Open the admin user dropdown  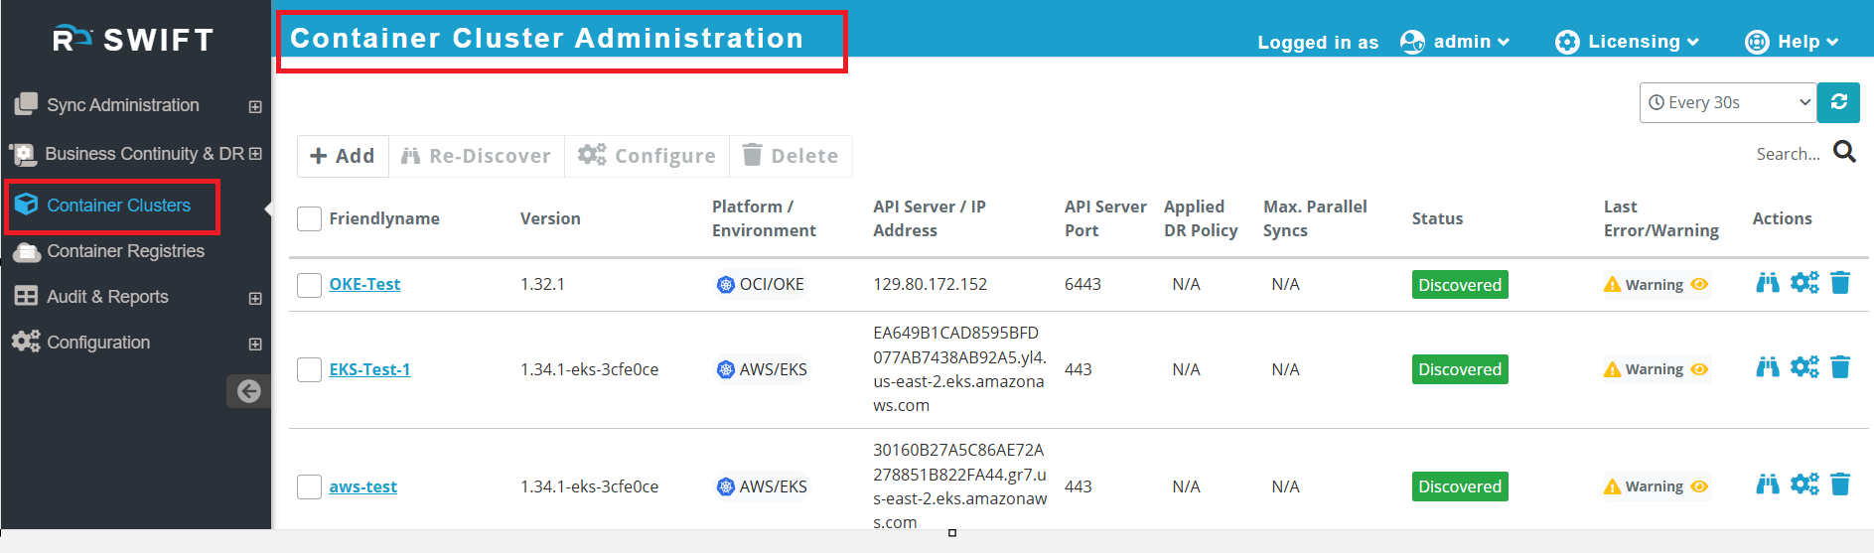click(x=1455, y=42)
